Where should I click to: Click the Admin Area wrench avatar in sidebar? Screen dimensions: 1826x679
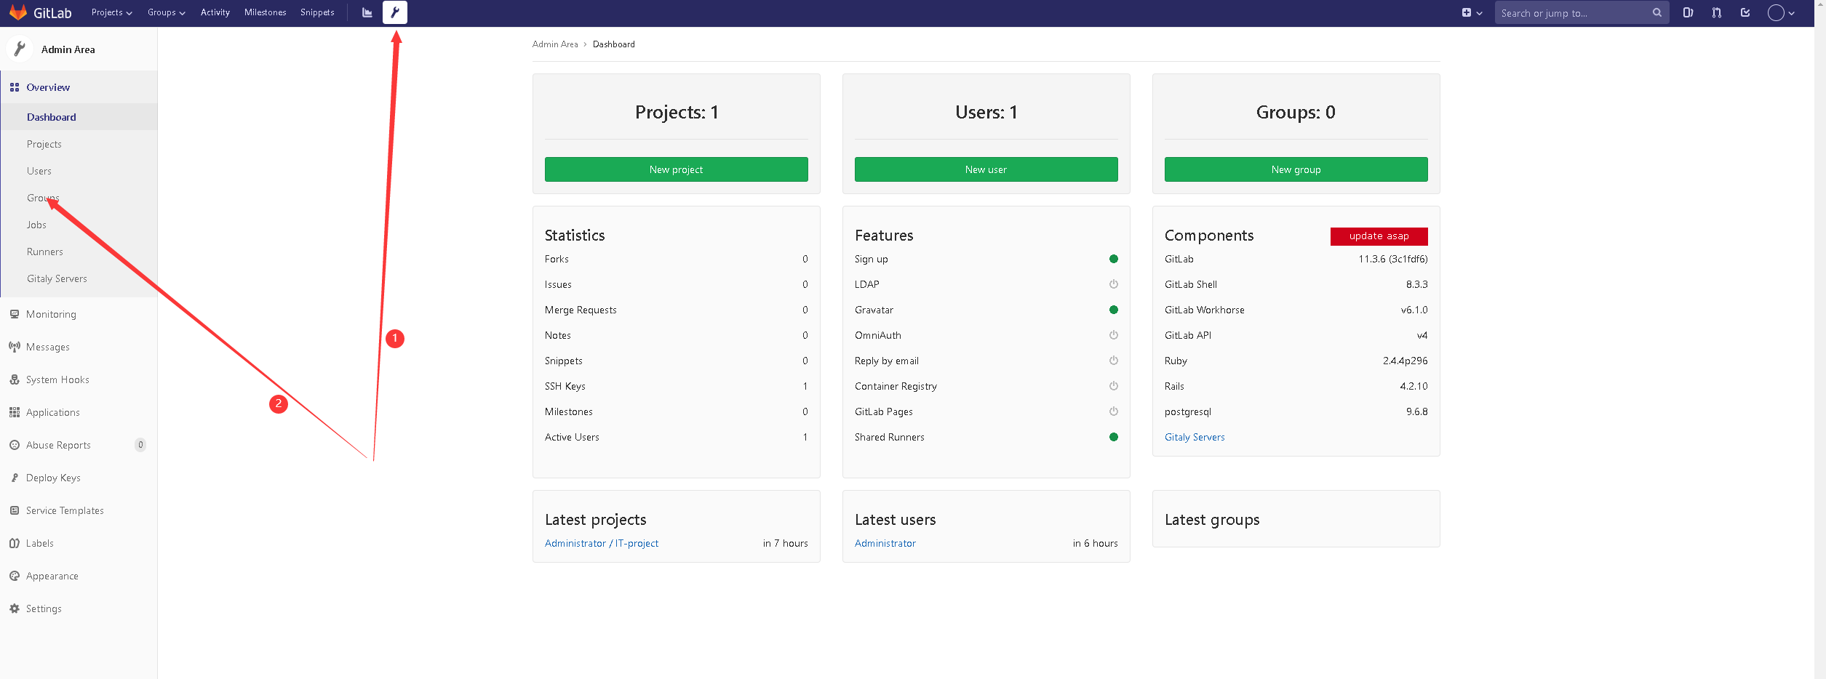click(20, 49)
